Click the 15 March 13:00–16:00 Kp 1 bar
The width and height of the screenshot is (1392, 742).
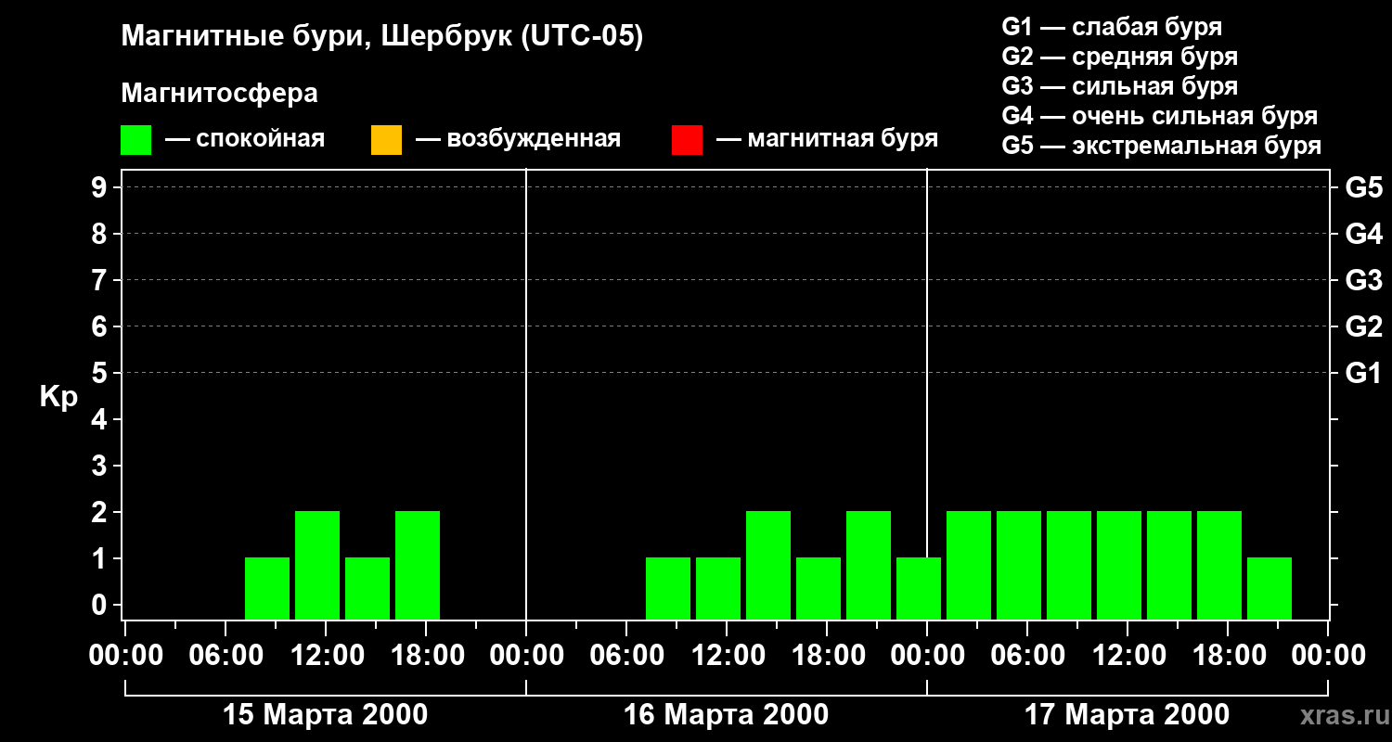(x=367, y=588)
